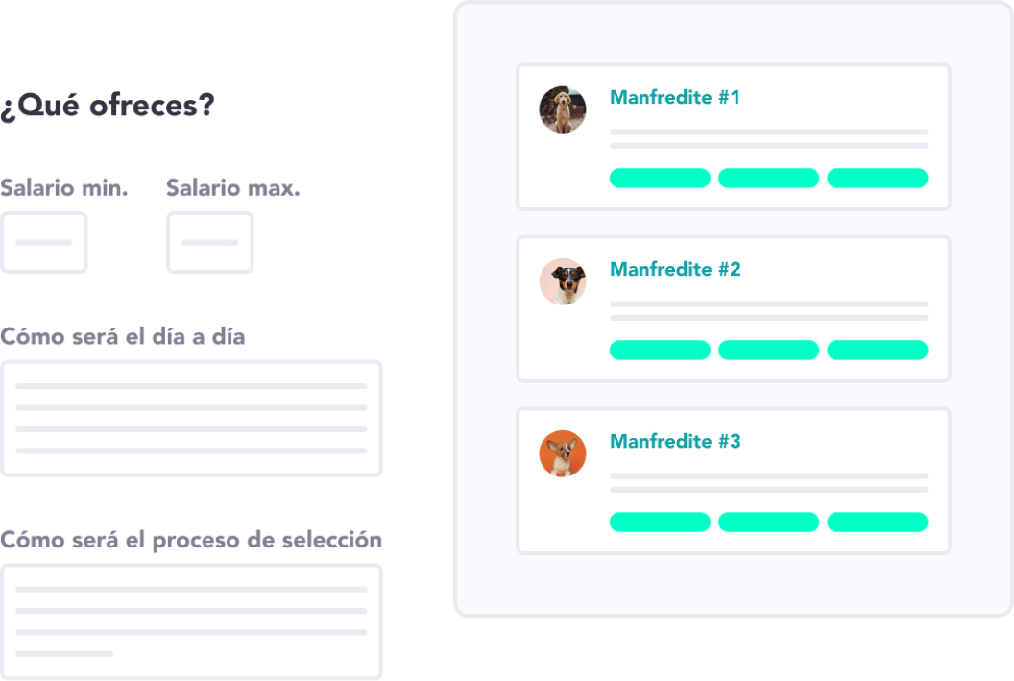
Task: Open Manfredite #3 profile link
Action: click(675, 441)
